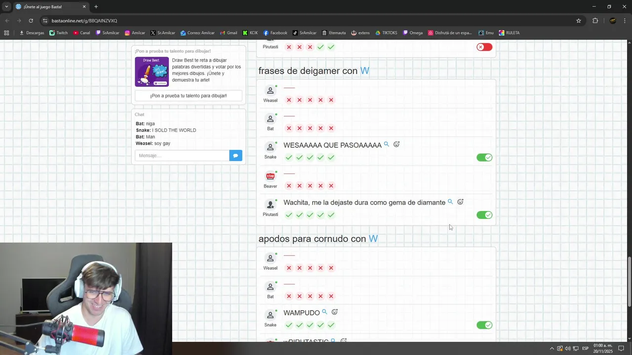The width and height of the screenshot is (632, 355).
Task: Click the browser profile avatar
Action: [x=613, y=21]
